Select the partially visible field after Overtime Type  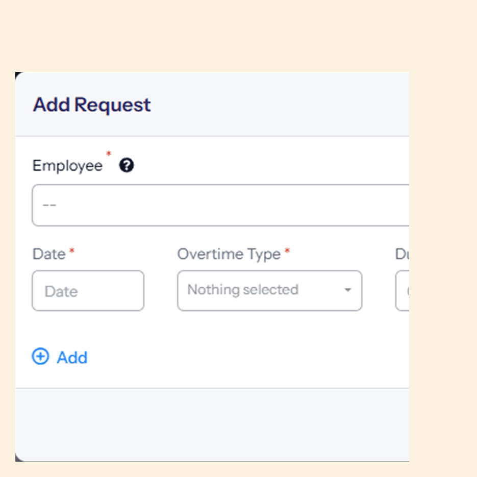[402, 290]
